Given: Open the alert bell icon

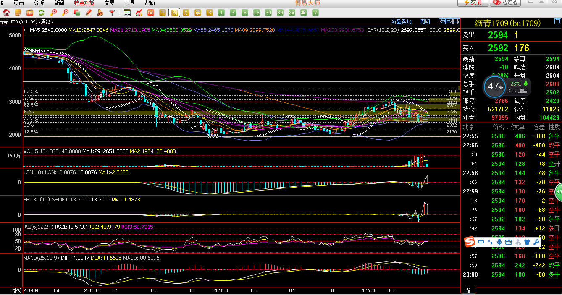Looking at the screenshot, I should [100, 13].
